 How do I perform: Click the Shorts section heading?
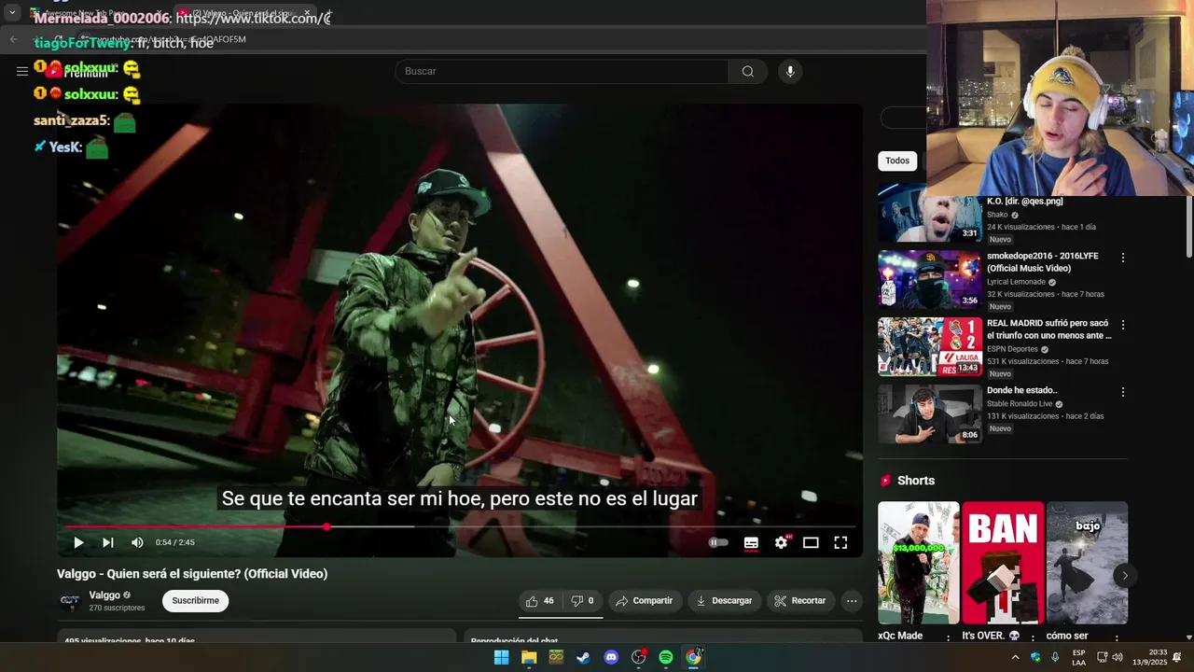tap(915, 481)
